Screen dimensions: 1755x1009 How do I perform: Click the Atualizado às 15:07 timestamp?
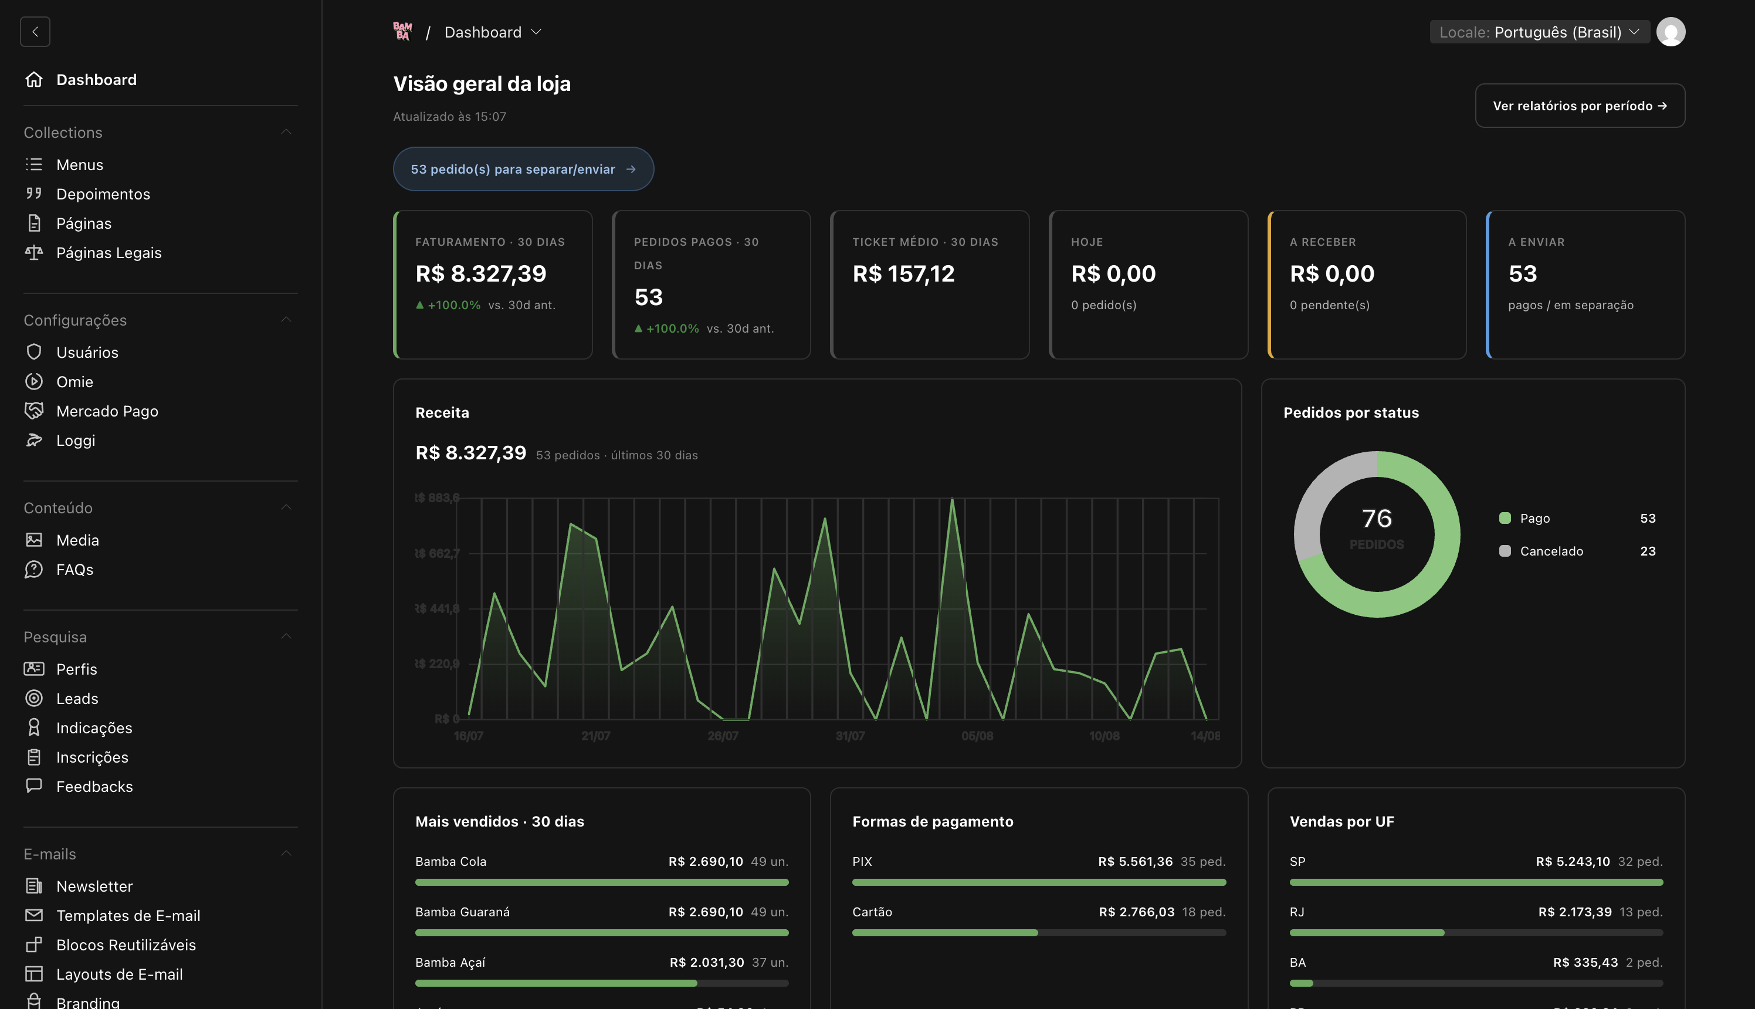coord(450,116)
